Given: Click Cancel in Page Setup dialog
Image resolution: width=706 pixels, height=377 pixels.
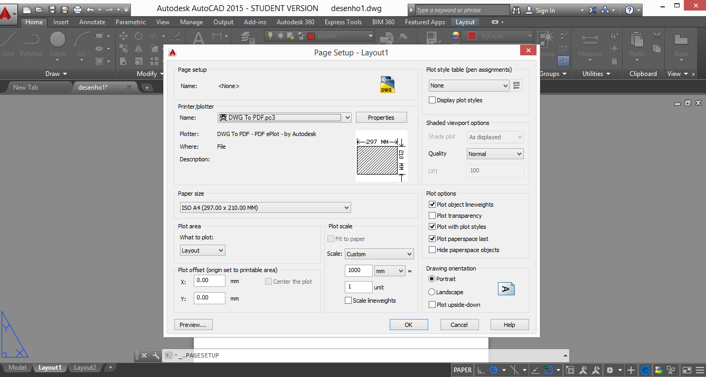Looking at the screenshot, I should point(459,325).
